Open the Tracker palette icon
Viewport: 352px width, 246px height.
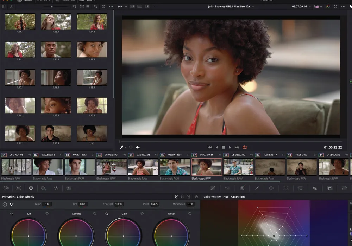coord(286,188)
